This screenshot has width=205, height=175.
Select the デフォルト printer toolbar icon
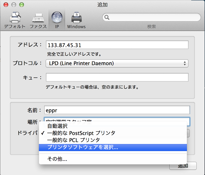[14, 20]
